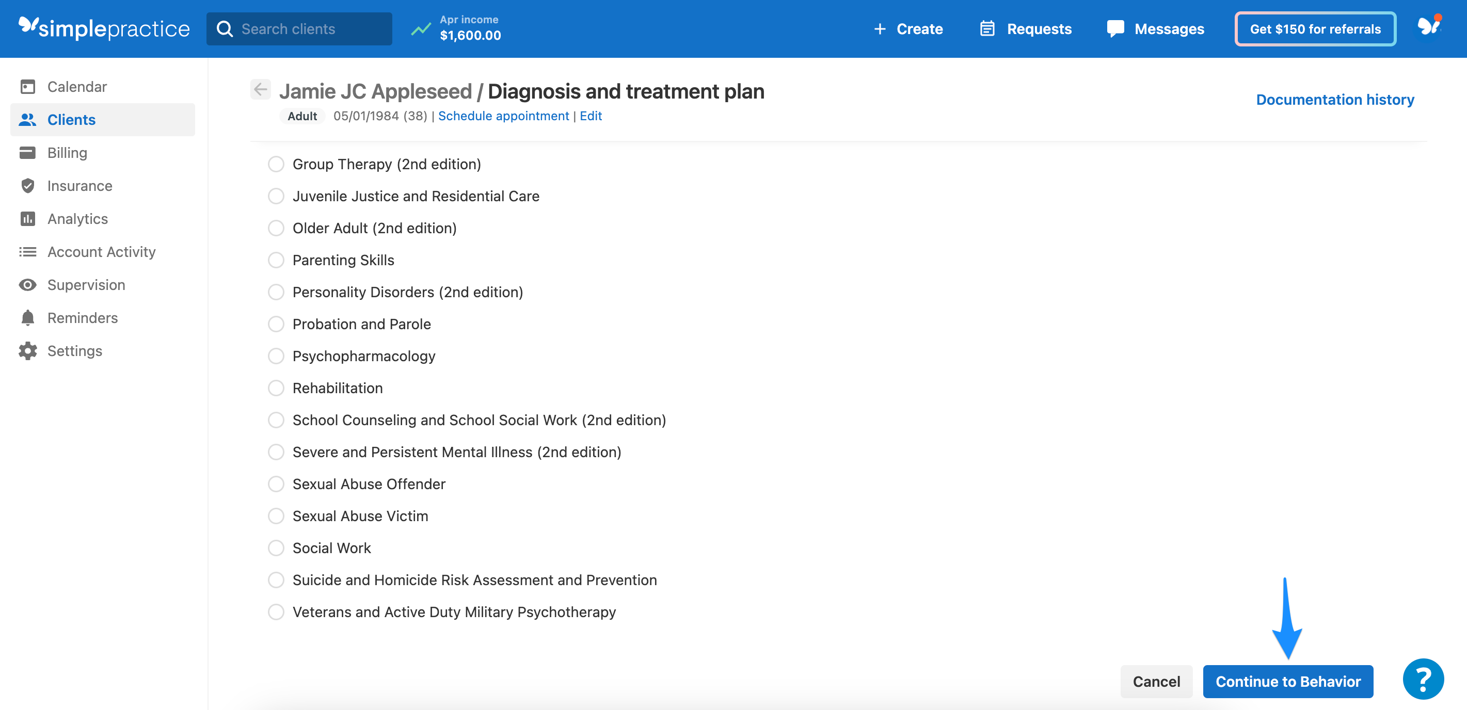Click the Schedule appointment link
Viewport: 1467px width, 710px height.
coord(503,116)
